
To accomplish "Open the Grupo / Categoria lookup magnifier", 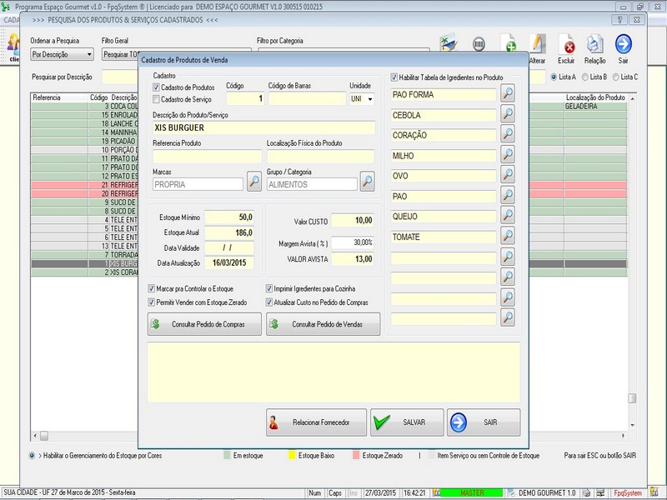I will pos(367,181).
